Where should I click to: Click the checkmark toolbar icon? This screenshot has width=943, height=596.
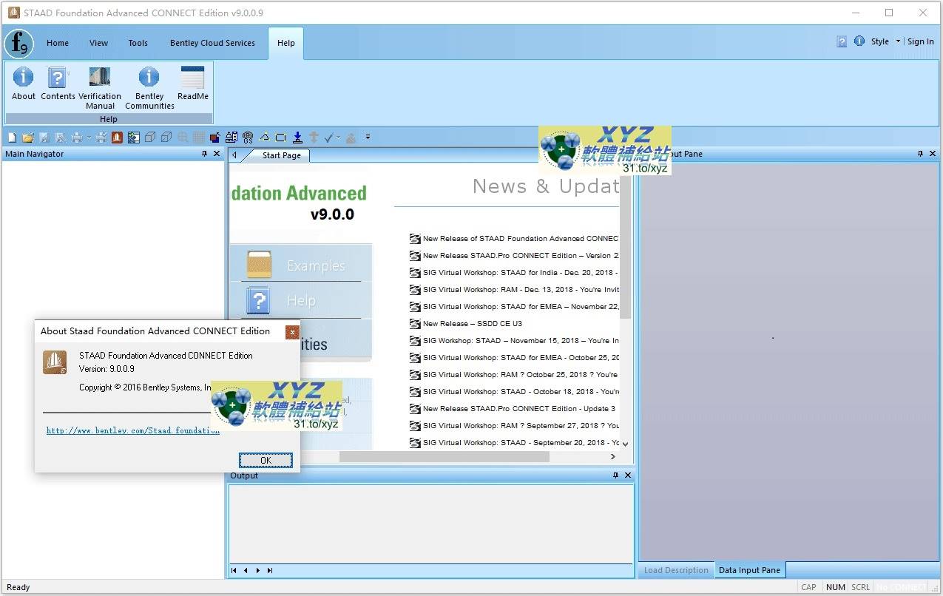(x=329, y=138)
